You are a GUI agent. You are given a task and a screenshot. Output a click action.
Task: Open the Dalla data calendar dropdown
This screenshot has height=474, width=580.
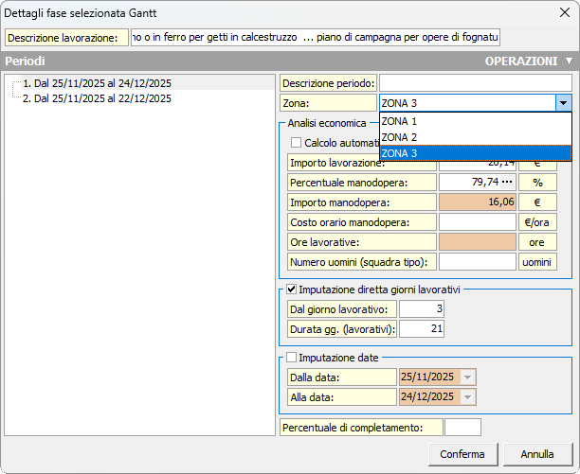point(467,377)
